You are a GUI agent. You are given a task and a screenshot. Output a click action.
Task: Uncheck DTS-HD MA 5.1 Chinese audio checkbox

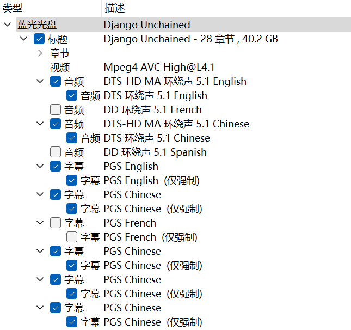(x=56, y=124)
